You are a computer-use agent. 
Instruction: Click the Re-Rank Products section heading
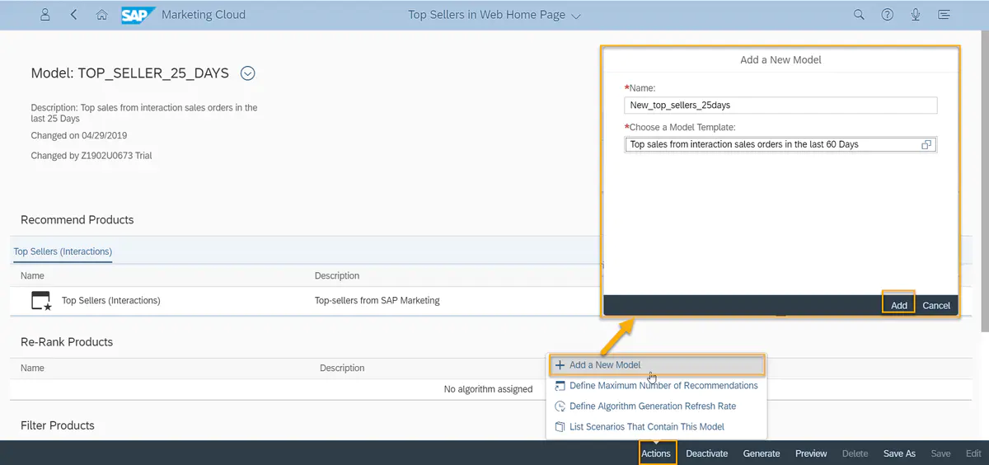click(67, 342)
